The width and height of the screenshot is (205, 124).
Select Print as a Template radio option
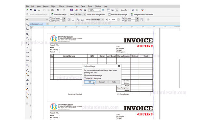tap(92, 78)
